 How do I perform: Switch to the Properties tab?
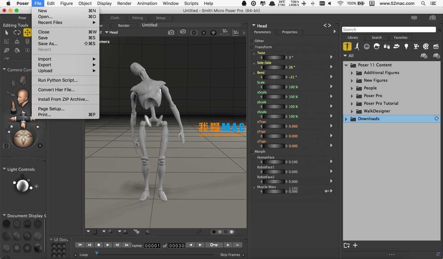click(x=290, y=32)
